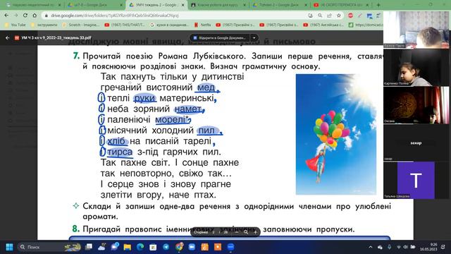Open document with 'Відкрити в Google Документи' button

pyautogui.click(x=220, y=37)
